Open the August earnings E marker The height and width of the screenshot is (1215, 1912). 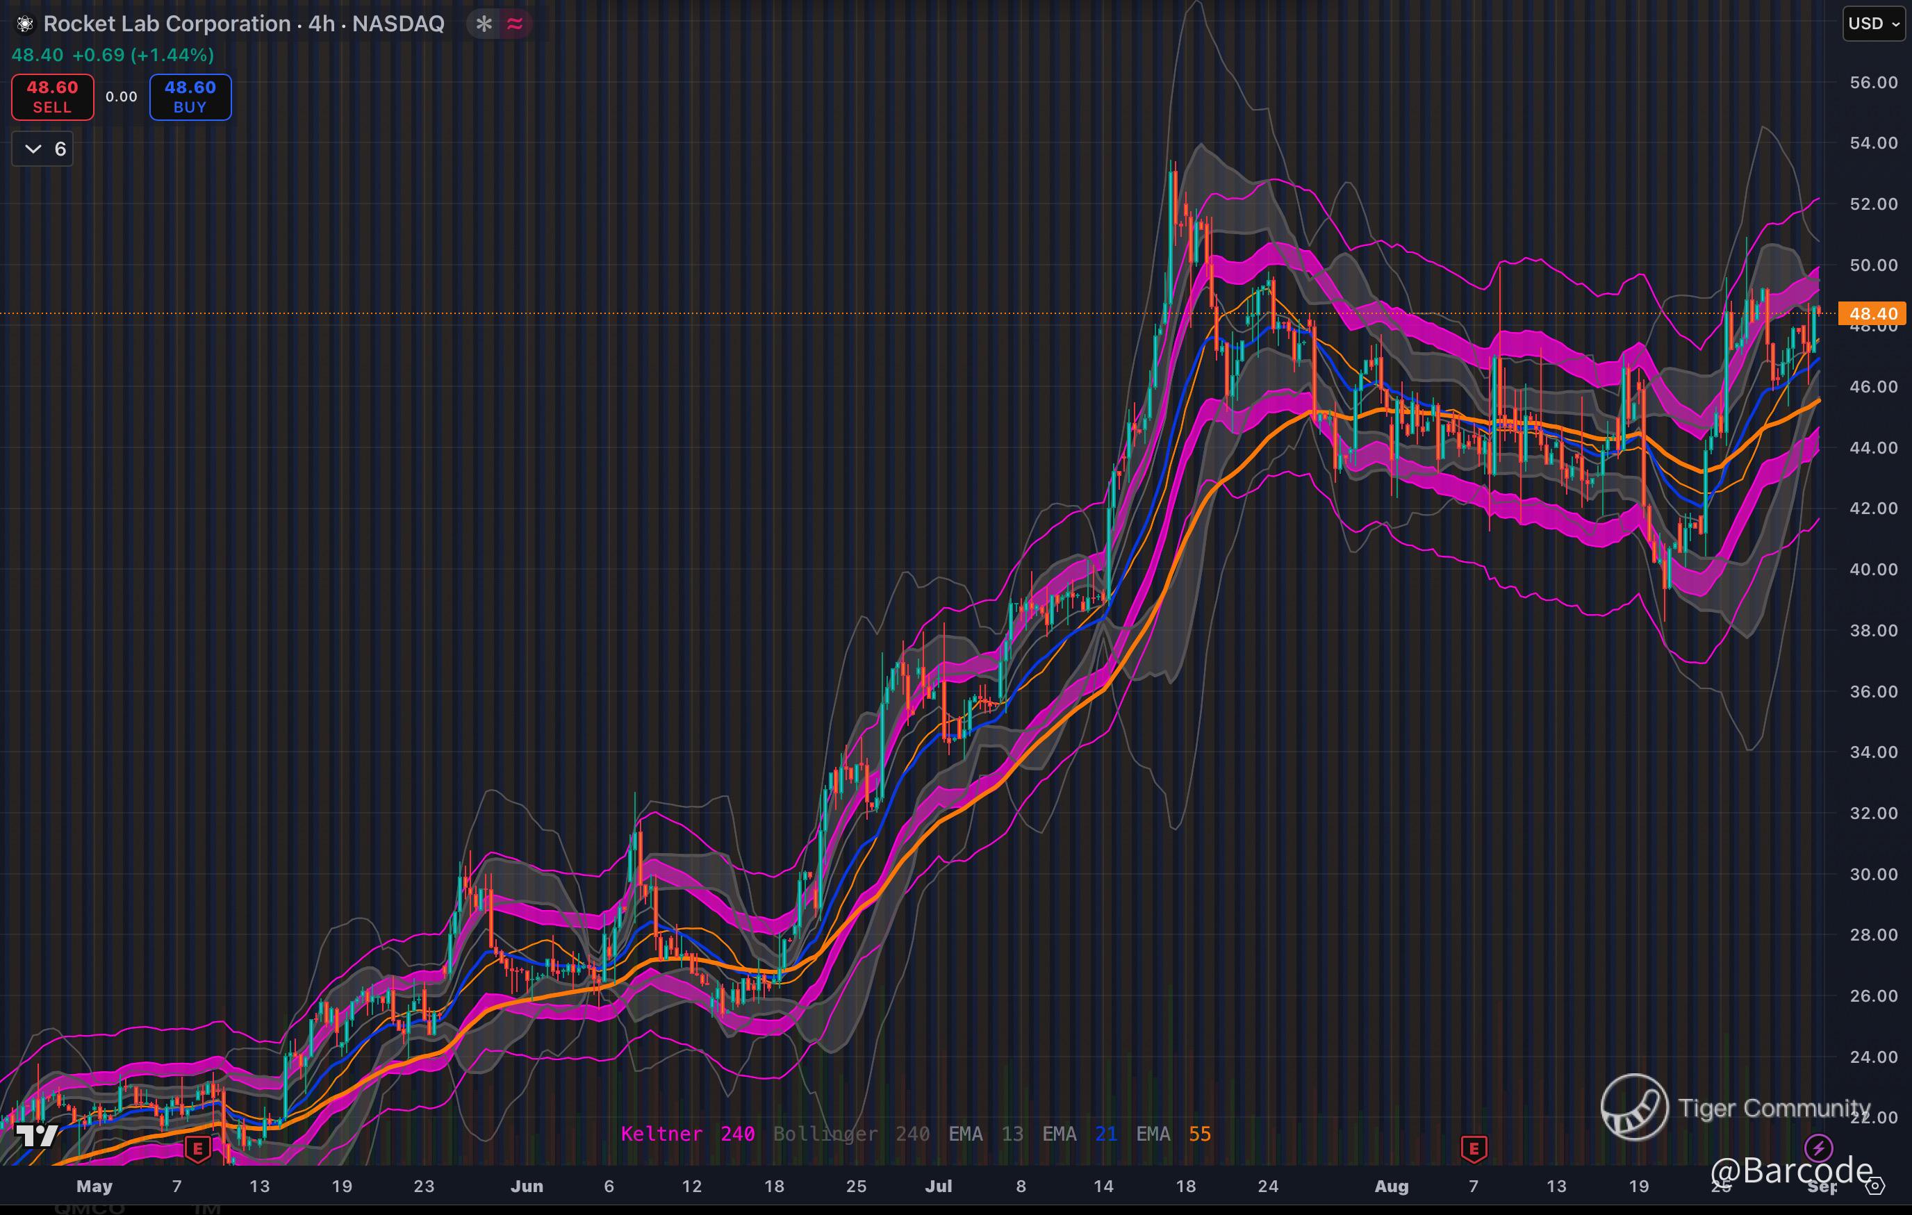click(1474, 1148)
